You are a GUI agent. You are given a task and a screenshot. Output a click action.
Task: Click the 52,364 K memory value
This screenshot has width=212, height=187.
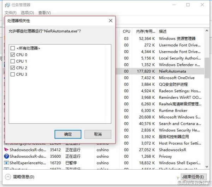(x=147, y=39)
